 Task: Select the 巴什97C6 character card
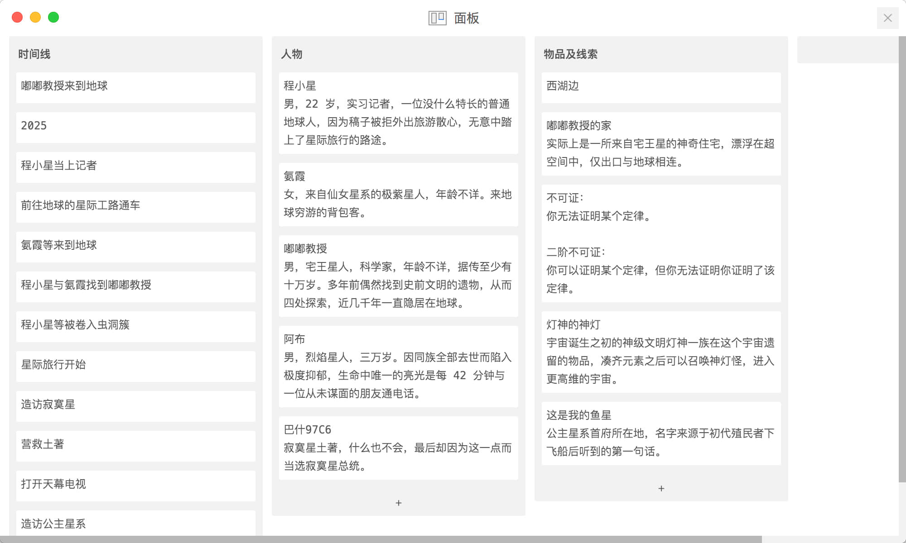399,448
